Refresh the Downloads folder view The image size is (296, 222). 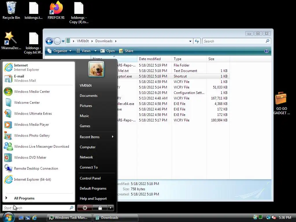pyautogui.click(x=197, y=41)
